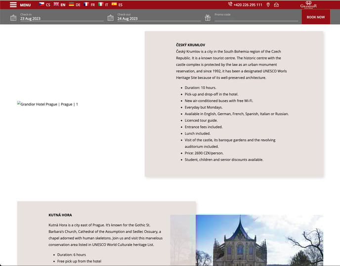The image size is (340, 266).
Task: Choose Spanish (ES) flag language
Action: [x=114, y=4]
